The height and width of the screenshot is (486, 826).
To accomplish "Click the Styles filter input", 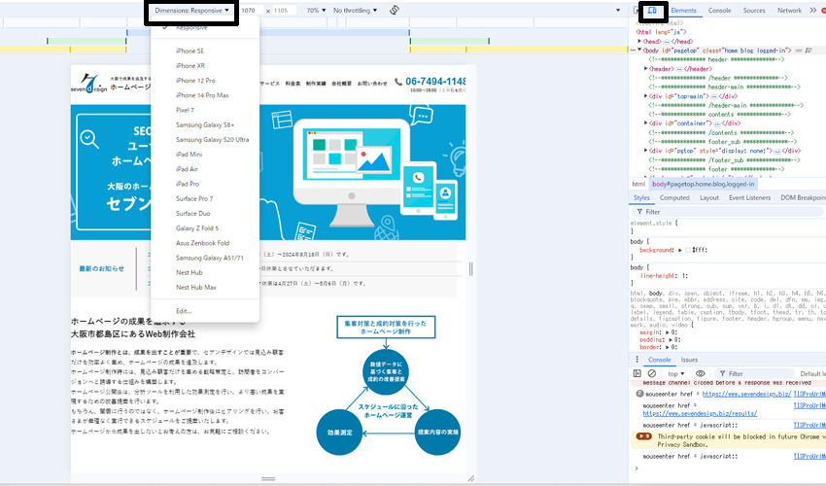I will point(727,211).
